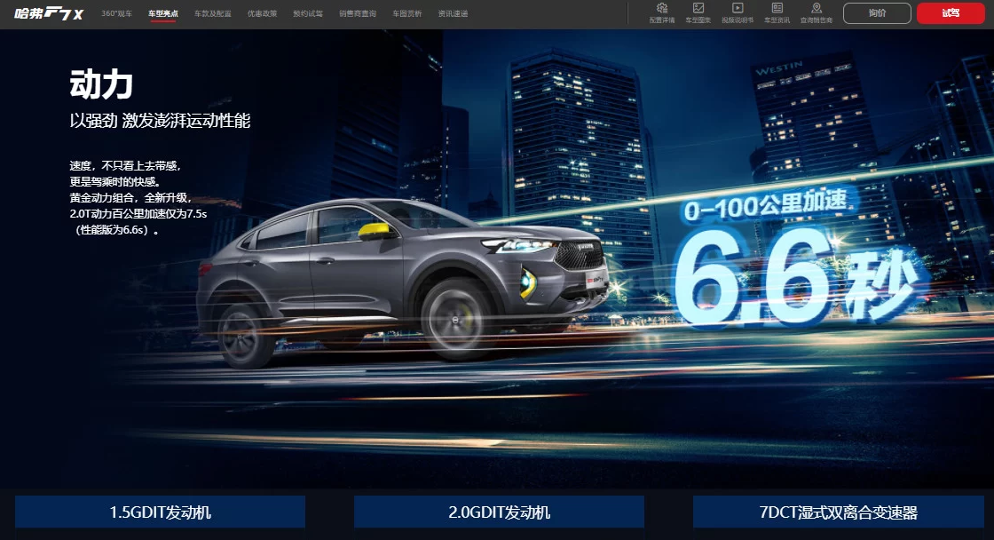Select the 7DCT湿式双离合变速器 tab
The height and width of the screenshot is (540, 994).
coord(838,512)
